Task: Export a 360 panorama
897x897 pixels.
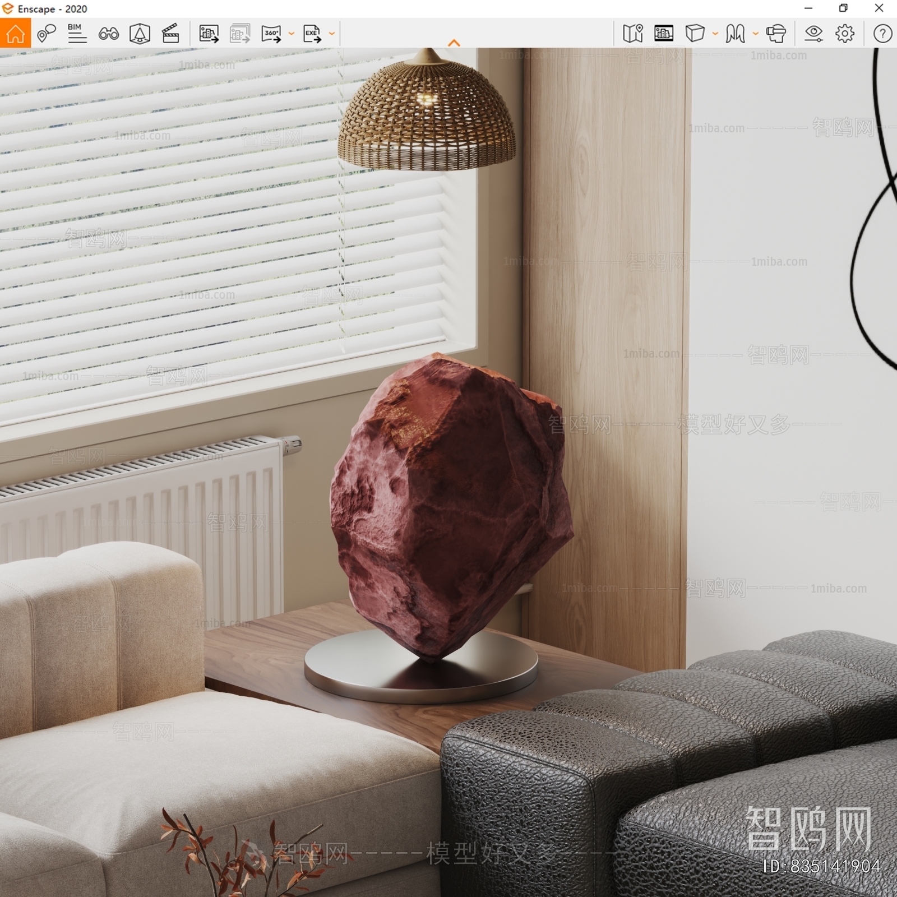Action: coord(271,34)
